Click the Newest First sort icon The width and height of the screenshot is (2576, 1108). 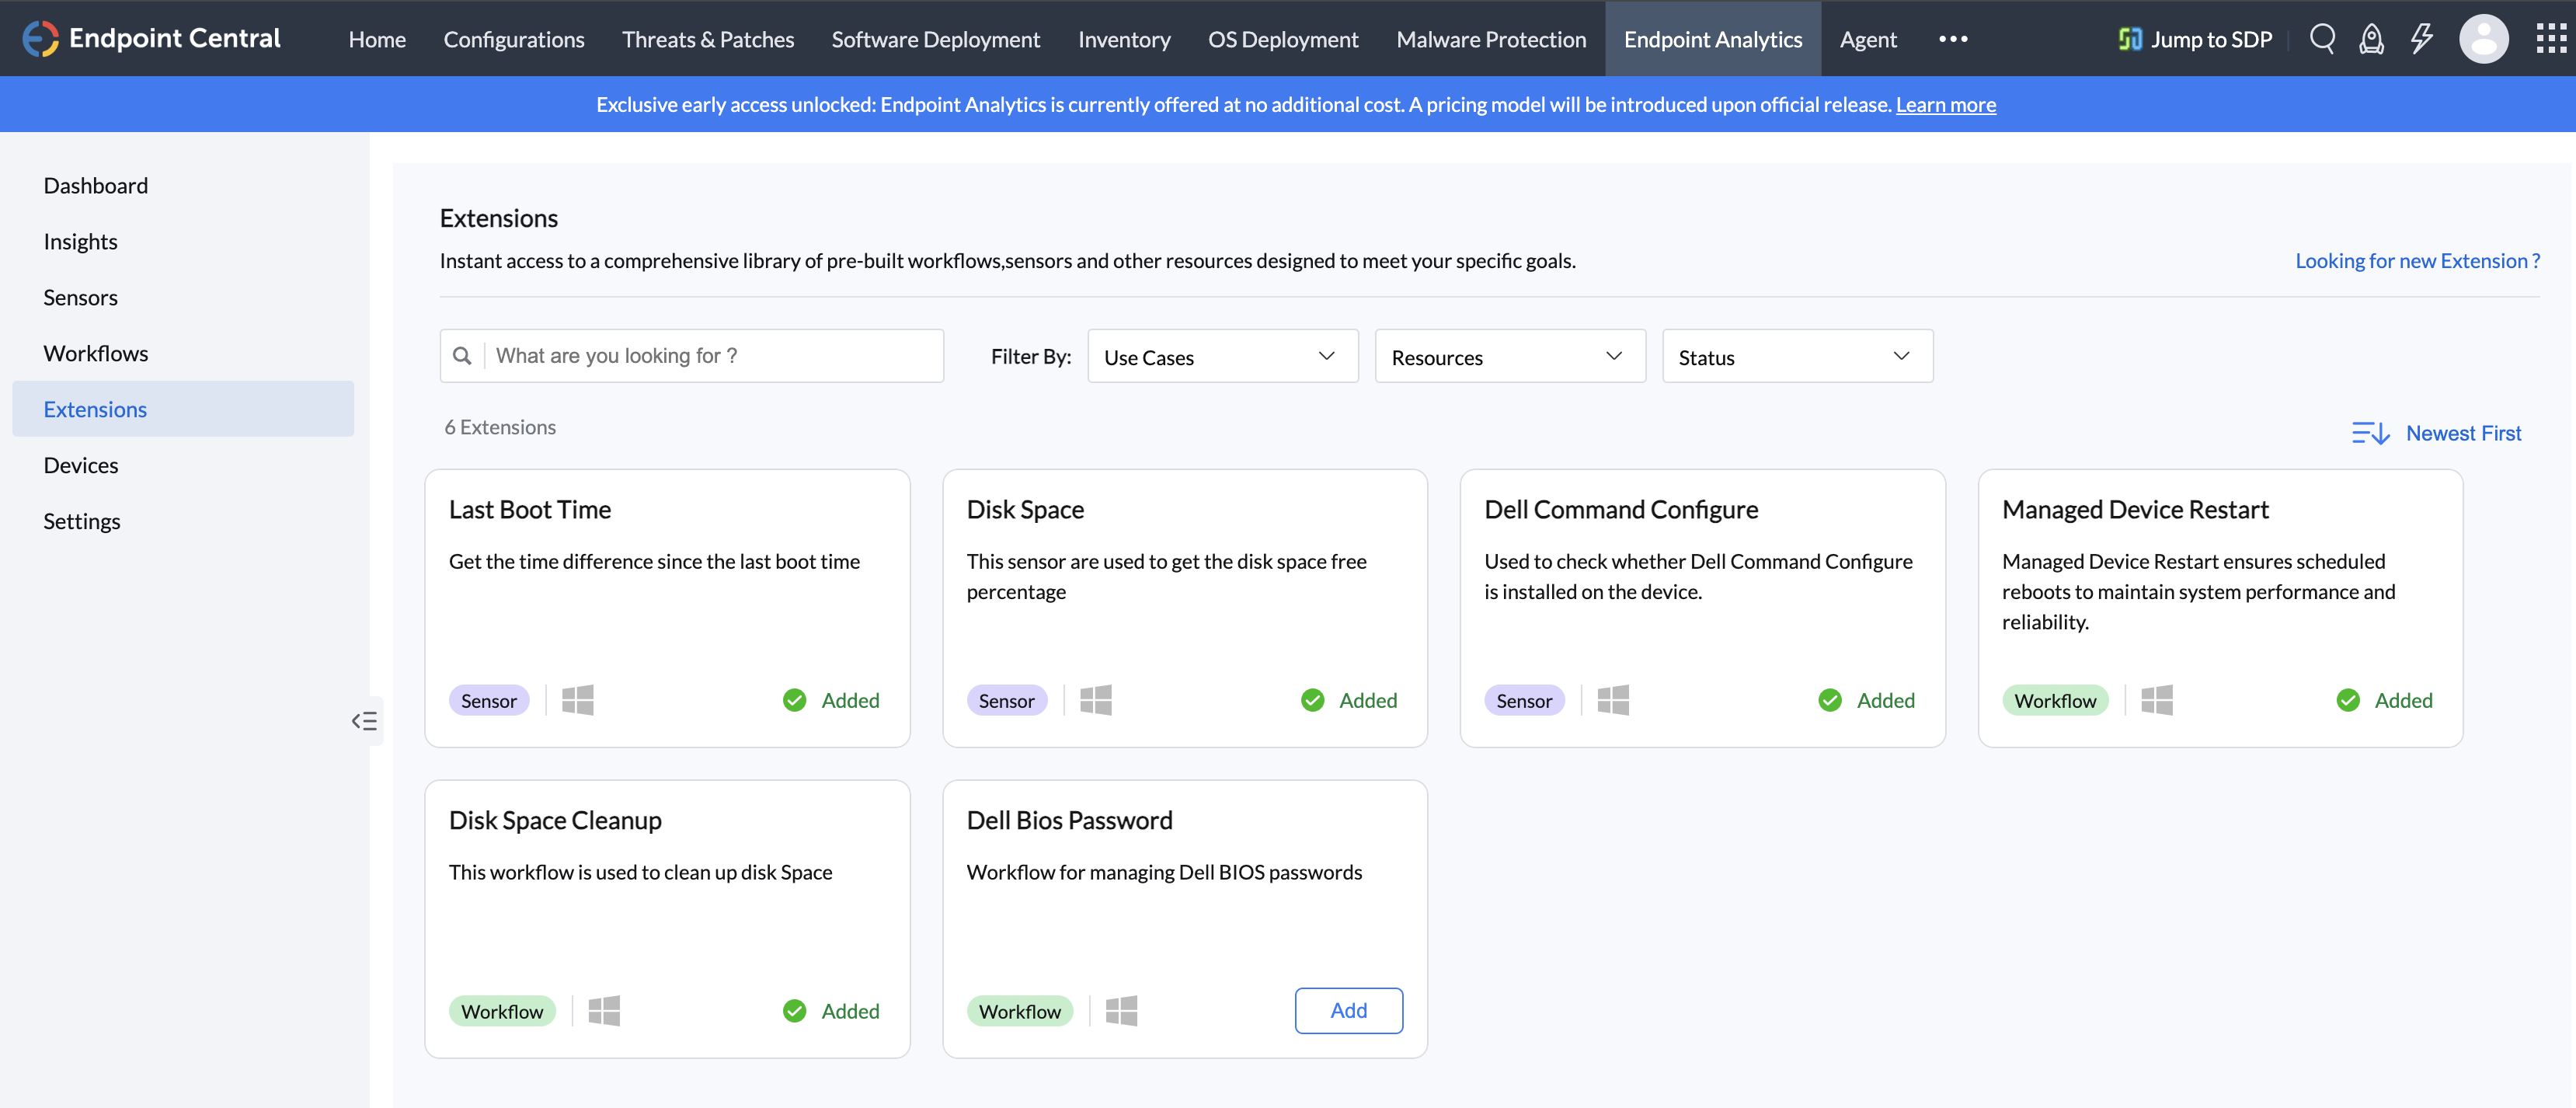2370,433
